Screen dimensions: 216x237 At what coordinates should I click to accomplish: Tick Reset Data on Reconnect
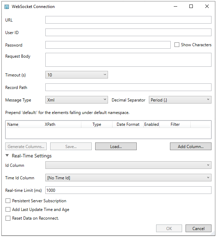[8, 218]
